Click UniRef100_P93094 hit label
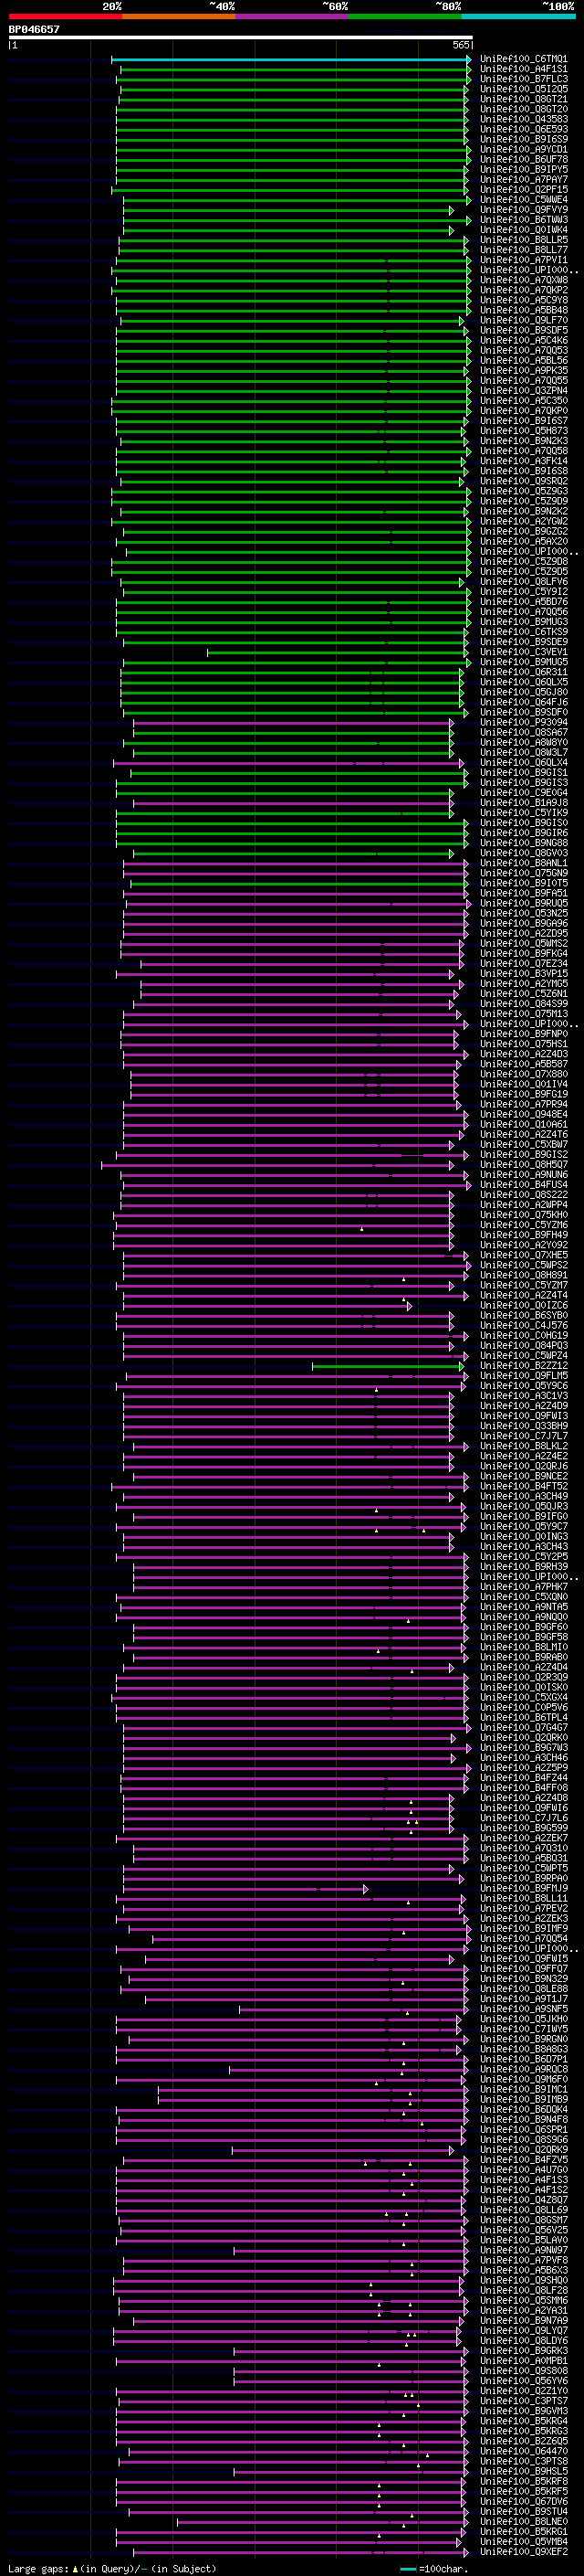584x2576 pixels. 524,722
